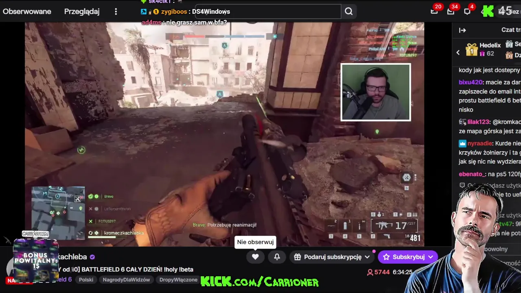The image size is (521, 293).
Task: Click the in-game minimap in the video
Action: 58,212
